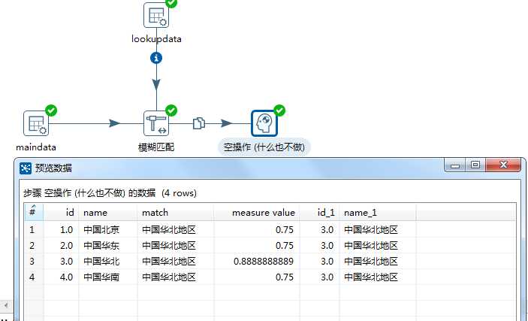Sort by the id column header
528x321 pixels.
[x=61, y=213]
